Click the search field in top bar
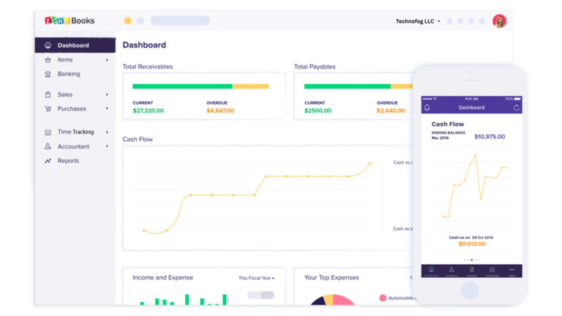This screenshot has width=562, height=316. pos(179,21)
